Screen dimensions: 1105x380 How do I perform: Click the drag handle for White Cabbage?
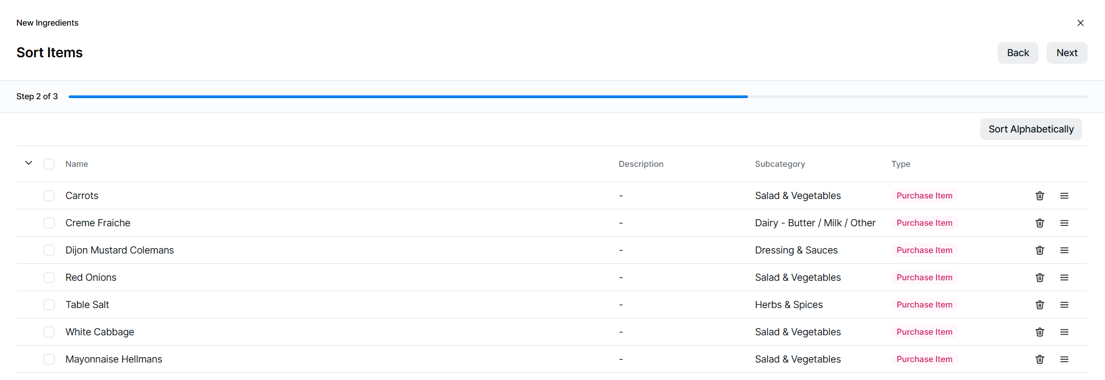click(x=1064, y=332)
